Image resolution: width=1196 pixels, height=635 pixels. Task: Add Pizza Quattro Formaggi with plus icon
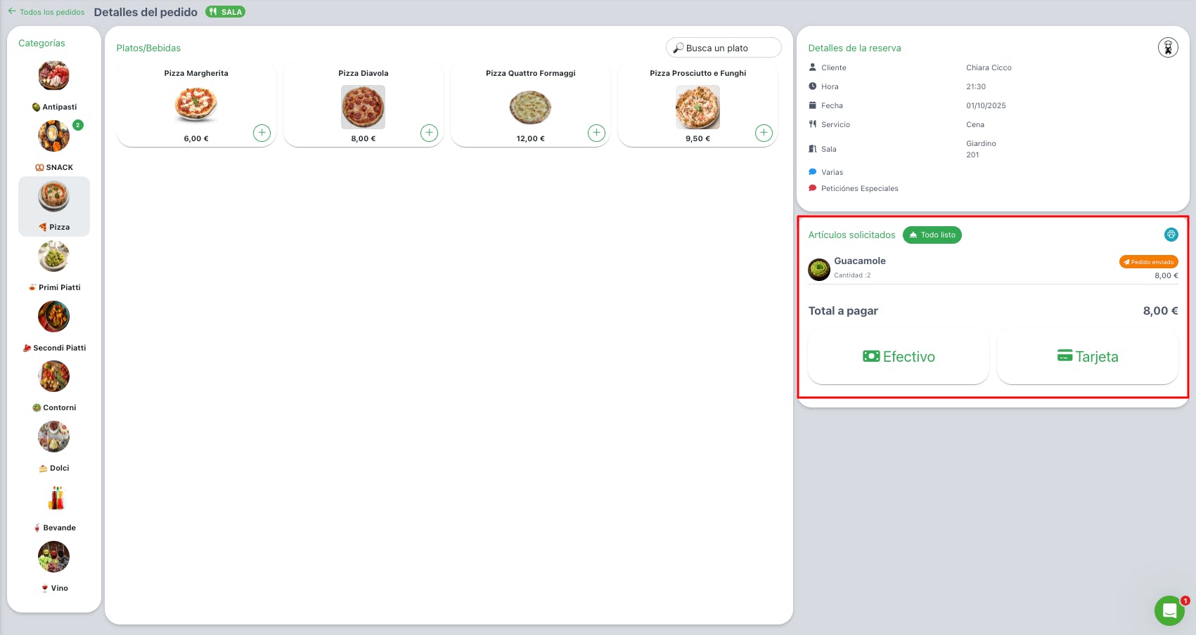click(x=596, y=133)
